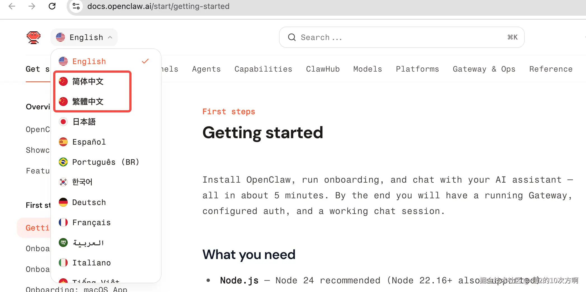
Task: Select the Arabic language option with Saudi flag
Action: (x=106, y=242)
